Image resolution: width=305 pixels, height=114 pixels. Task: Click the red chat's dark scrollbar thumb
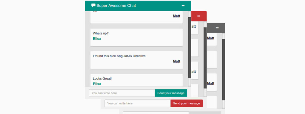(205, 58)
